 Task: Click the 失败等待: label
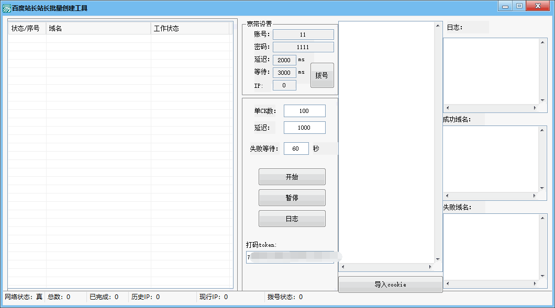pos(264,149)
